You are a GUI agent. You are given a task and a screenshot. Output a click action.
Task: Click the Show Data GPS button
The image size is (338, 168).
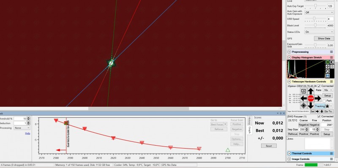324,38
